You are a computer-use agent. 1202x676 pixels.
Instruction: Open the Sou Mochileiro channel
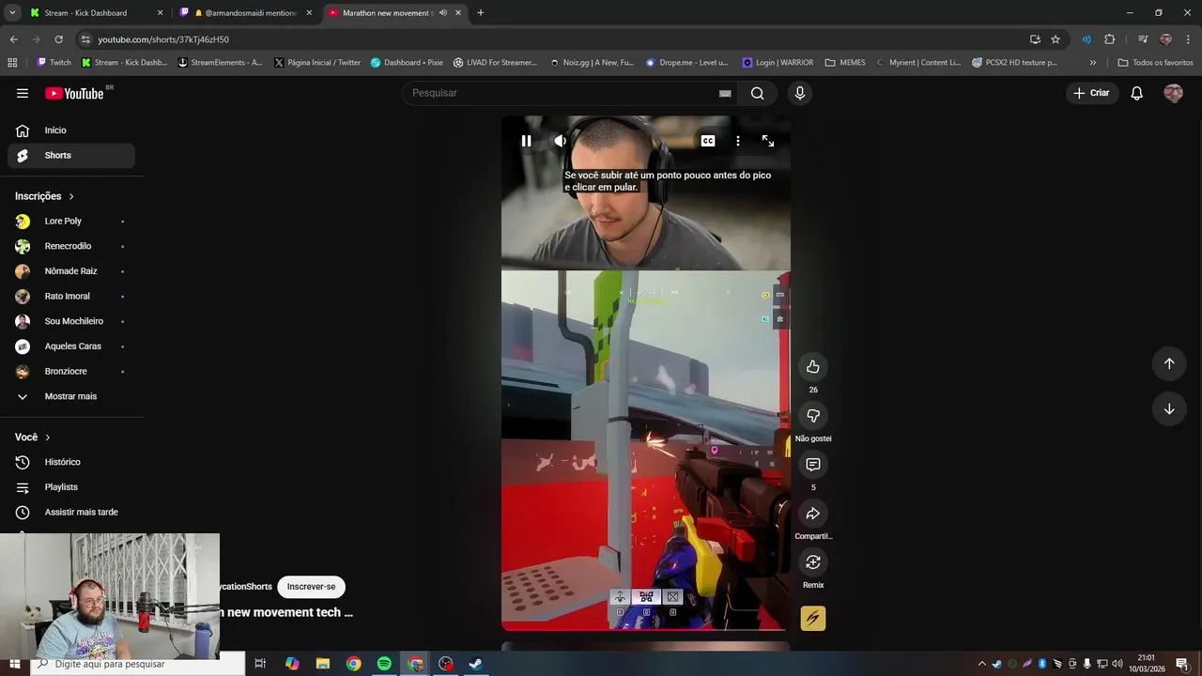[71, 321]
